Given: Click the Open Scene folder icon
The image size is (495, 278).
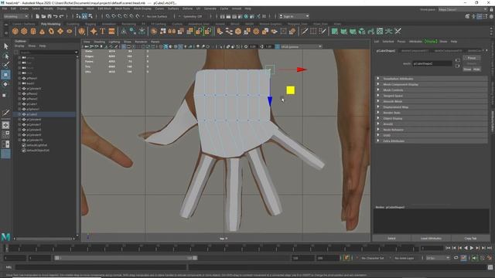Looking at the screenshot, I should [43, 16].
